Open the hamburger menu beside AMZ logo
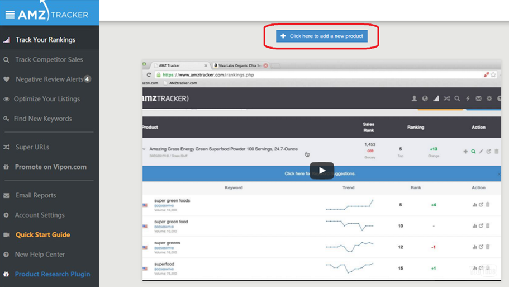This screenshot has width=509, height=287. [9, 15]
